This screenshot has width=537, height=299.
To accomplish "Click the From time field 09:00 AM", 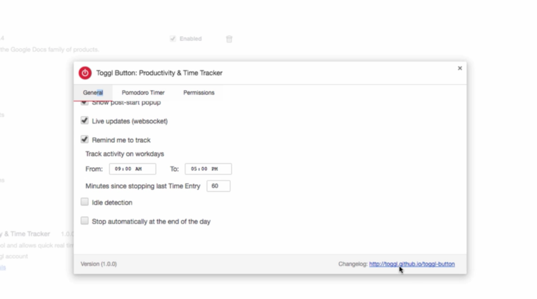I will (133, 169).
